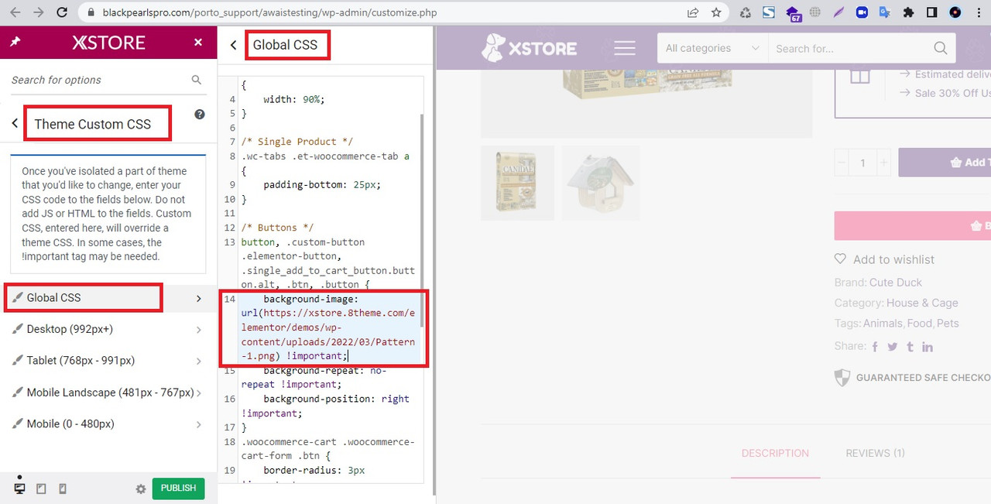The height and width of the screenshot is (504, 991).
Task: Switch to the DESCRIPTION tab
Action: pyautogui.click(x=775, y=453)
